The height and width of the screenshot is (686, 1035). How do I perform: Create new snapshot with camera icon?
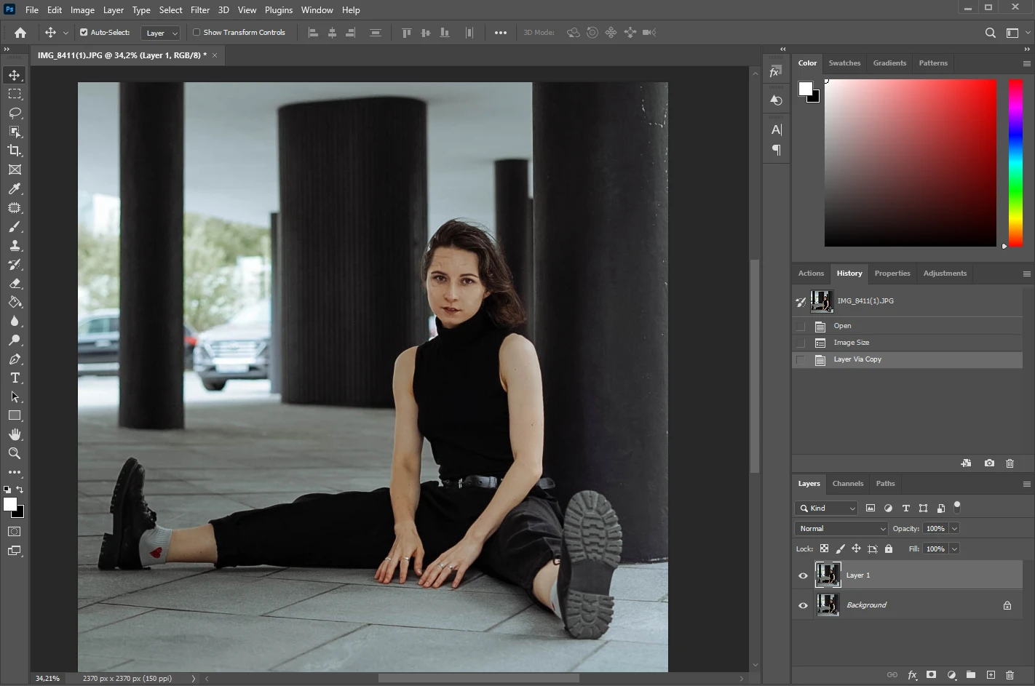coord(989,463)
